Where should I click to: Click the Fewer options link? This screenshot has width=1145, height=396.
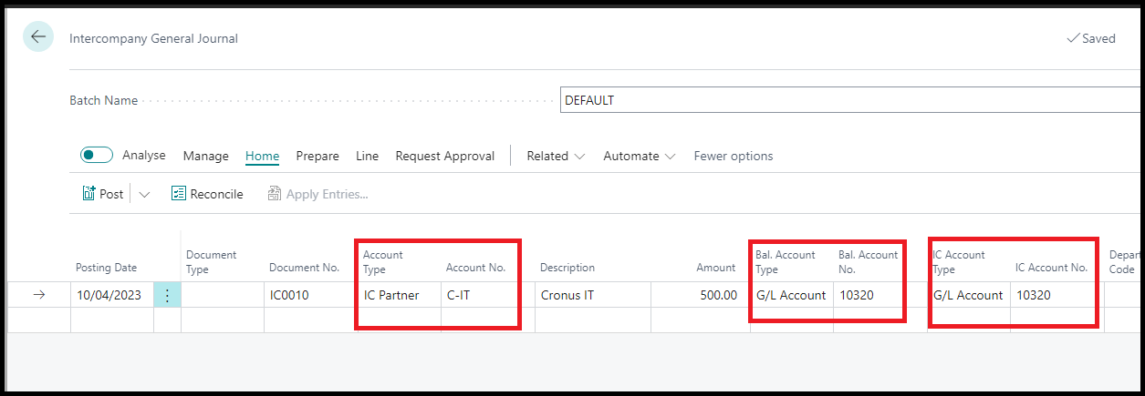(x=733, y=156)
